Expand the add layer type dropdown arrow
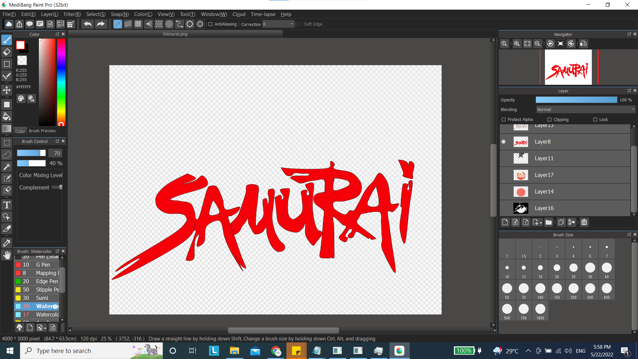Image resolution: width=638 pixels, height=359 pixels. (x=541, y=223)
